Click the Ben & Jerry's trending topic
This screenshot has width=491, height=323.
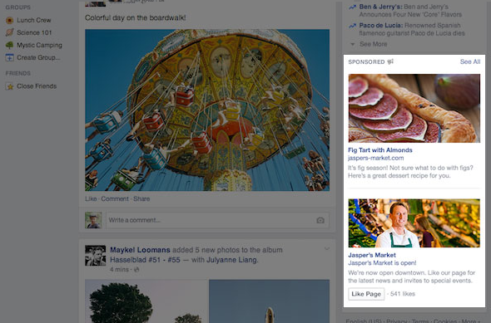click(380, 7)
